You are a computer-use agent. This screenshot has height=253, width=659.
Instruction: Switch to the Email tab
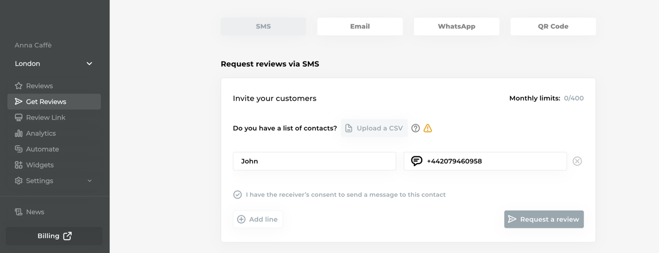tap(360, 26)
